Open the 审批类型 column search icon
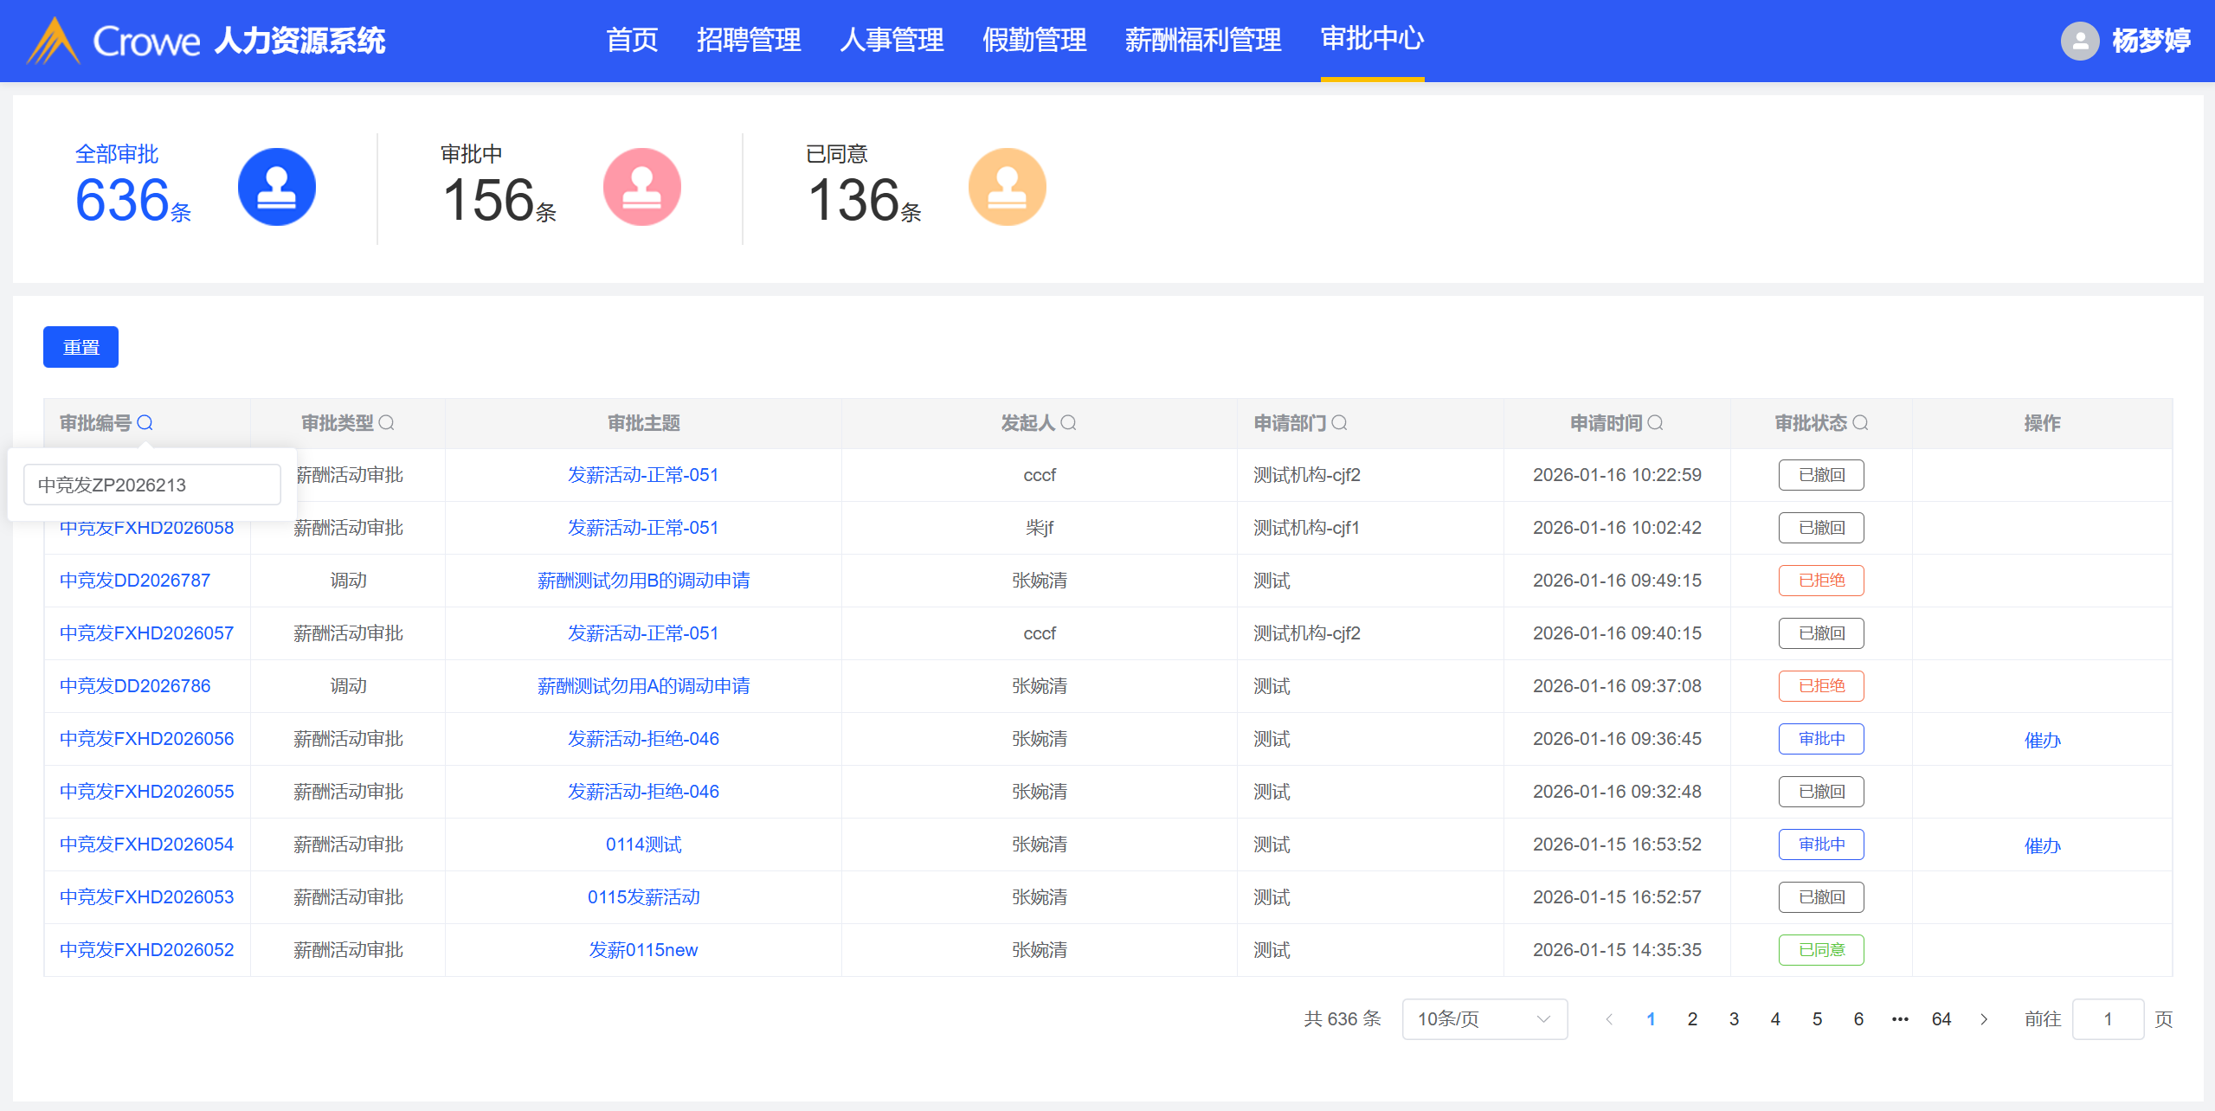This screenshot has width=2215, height=1111. tap(387, 423)
